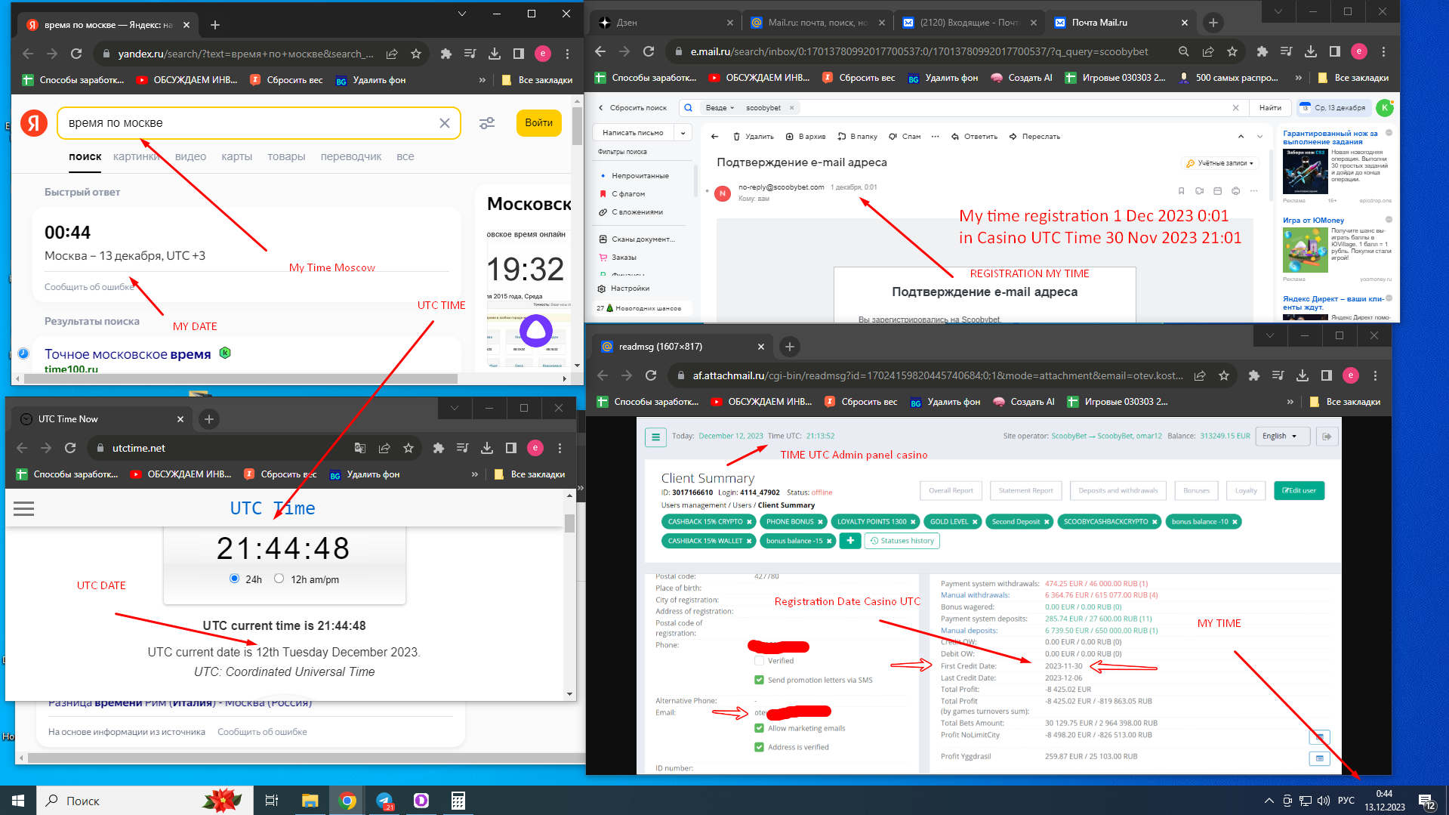
Task: Open the Везде search scope dropdown
Action: (720, 108)
